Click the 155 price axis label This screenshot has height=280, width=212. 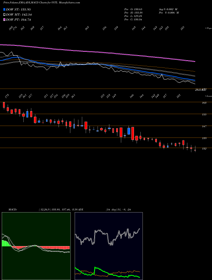(204, 115)
